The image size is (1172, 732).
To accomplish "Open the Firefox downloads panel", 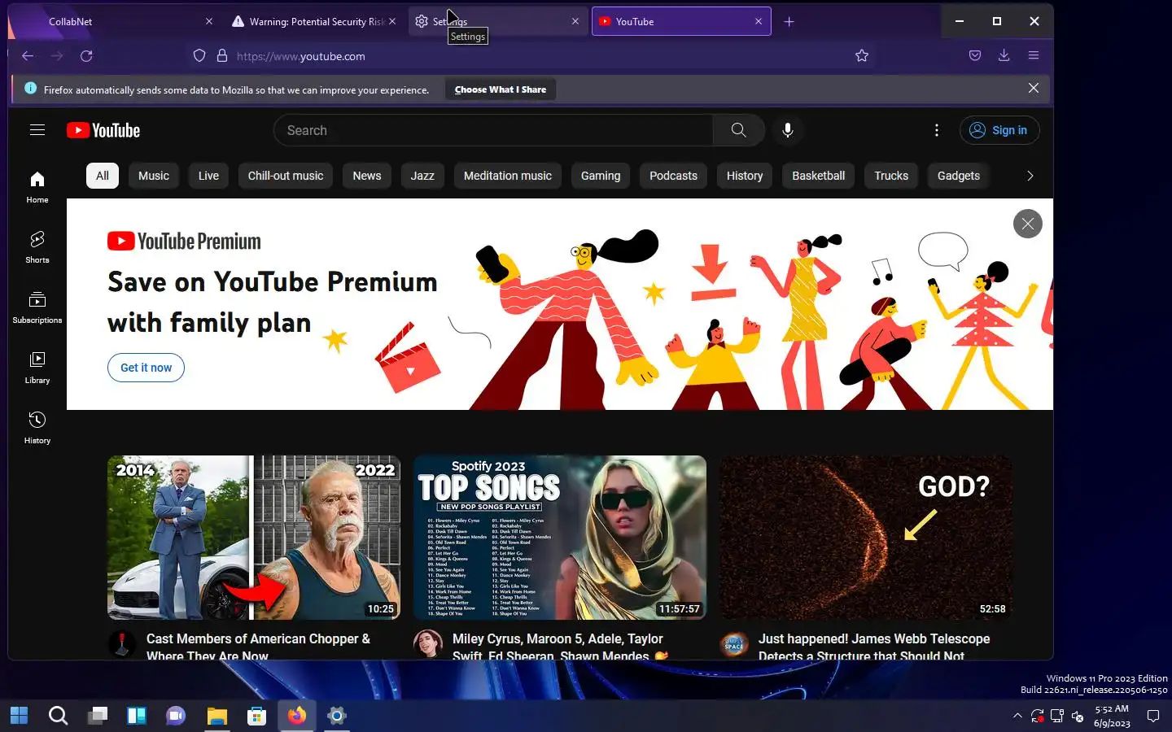I will pyautogui.click(x=1004, y=56).
